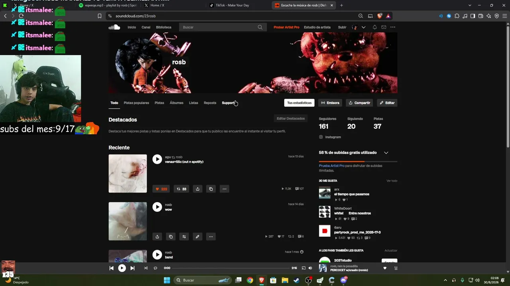Click the magnifier icon in SoundCloud search box

click(x=260, y=27)
